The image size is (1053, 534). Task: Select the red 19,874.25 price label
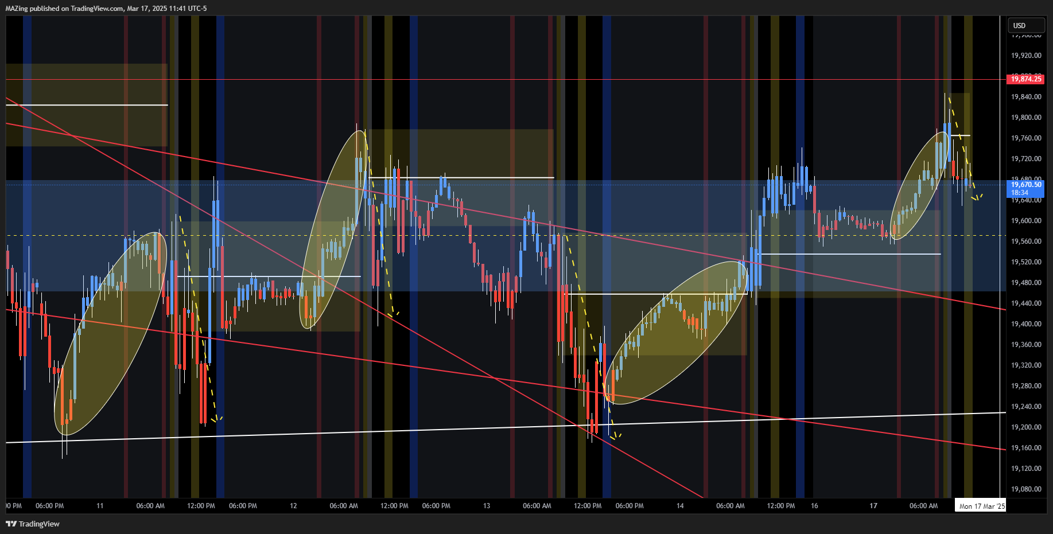(x=1026, y=79)
